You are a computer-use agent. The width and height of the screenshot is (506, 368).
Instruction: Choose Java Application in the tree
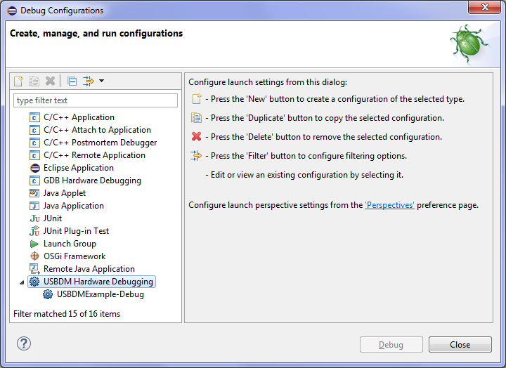tap(73, 206)
